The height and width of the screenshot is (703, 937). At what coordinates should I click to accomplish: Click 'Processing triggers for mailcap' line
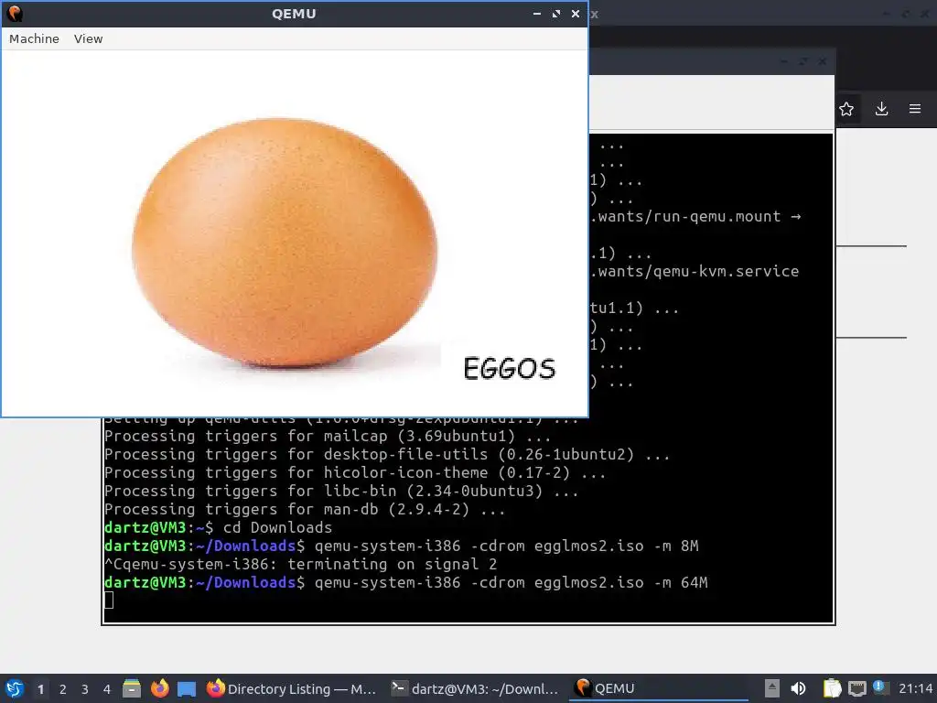pos(328,437)
